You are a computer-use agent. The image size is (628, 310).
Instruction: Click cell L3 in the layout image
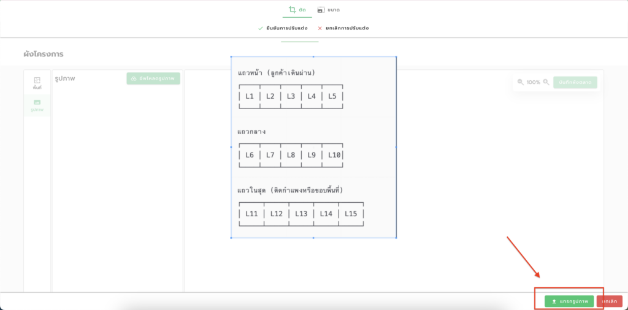click(291, 96)
